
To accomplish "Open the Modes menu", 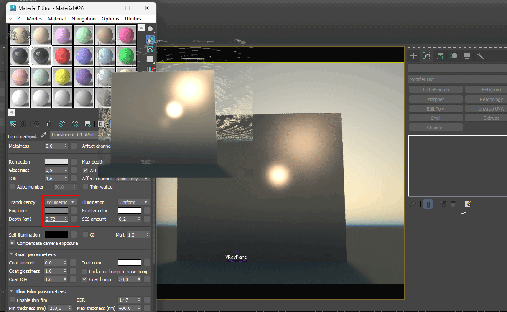I will [x=34, y=19].
